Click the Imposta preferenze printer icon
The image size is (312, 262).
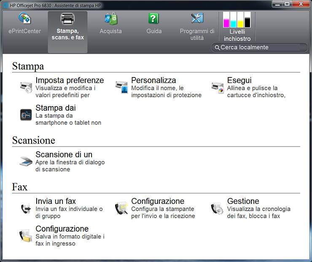tap(26, 87)
